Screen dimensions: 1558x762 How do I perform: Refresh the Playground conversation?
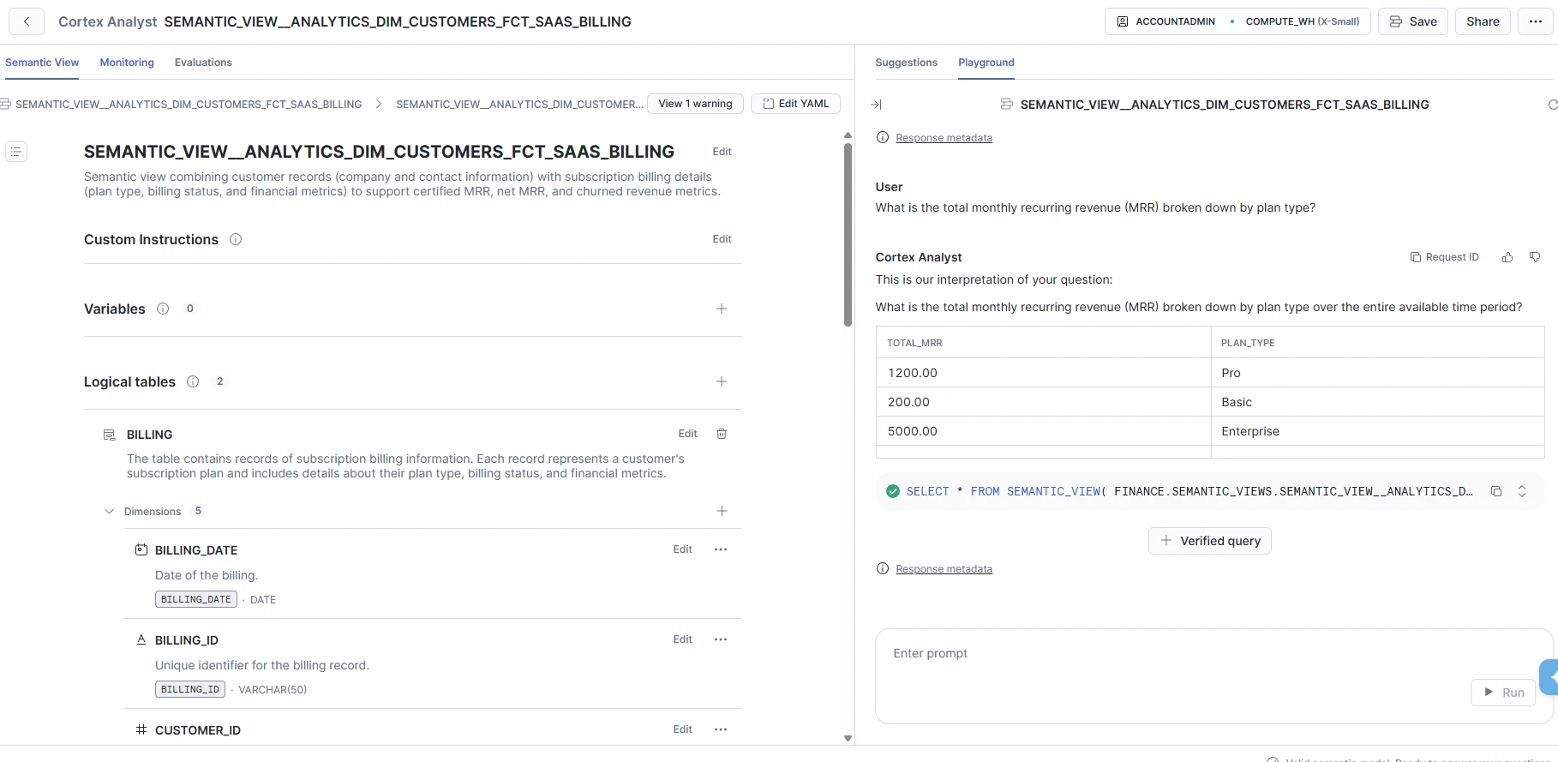coord(1552,105)
